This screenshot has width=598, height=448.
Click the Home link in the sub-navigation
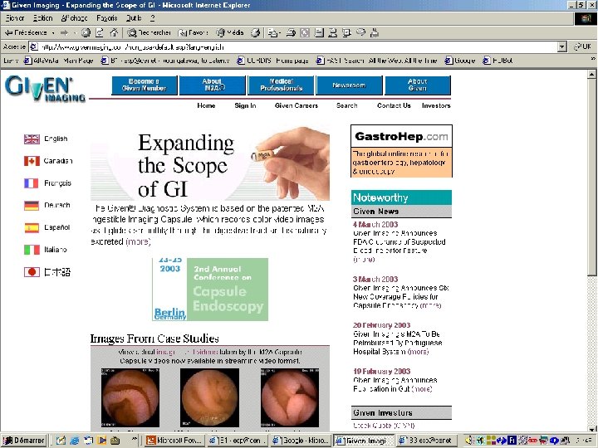click(x=206, y=105)
